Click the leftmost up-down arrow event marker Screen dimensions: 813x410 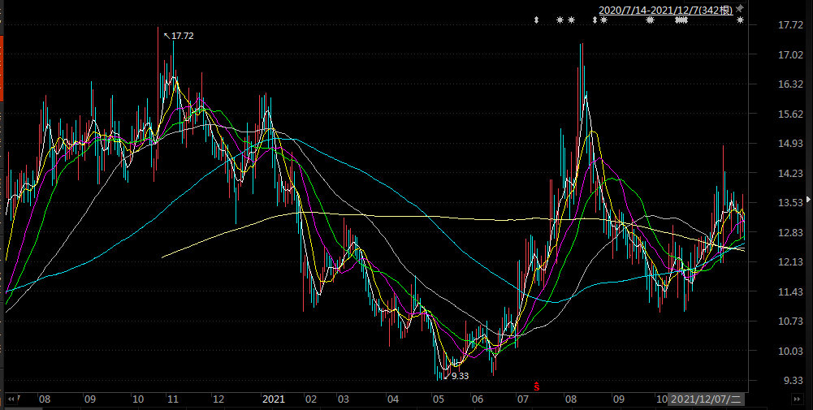(536, 19)
